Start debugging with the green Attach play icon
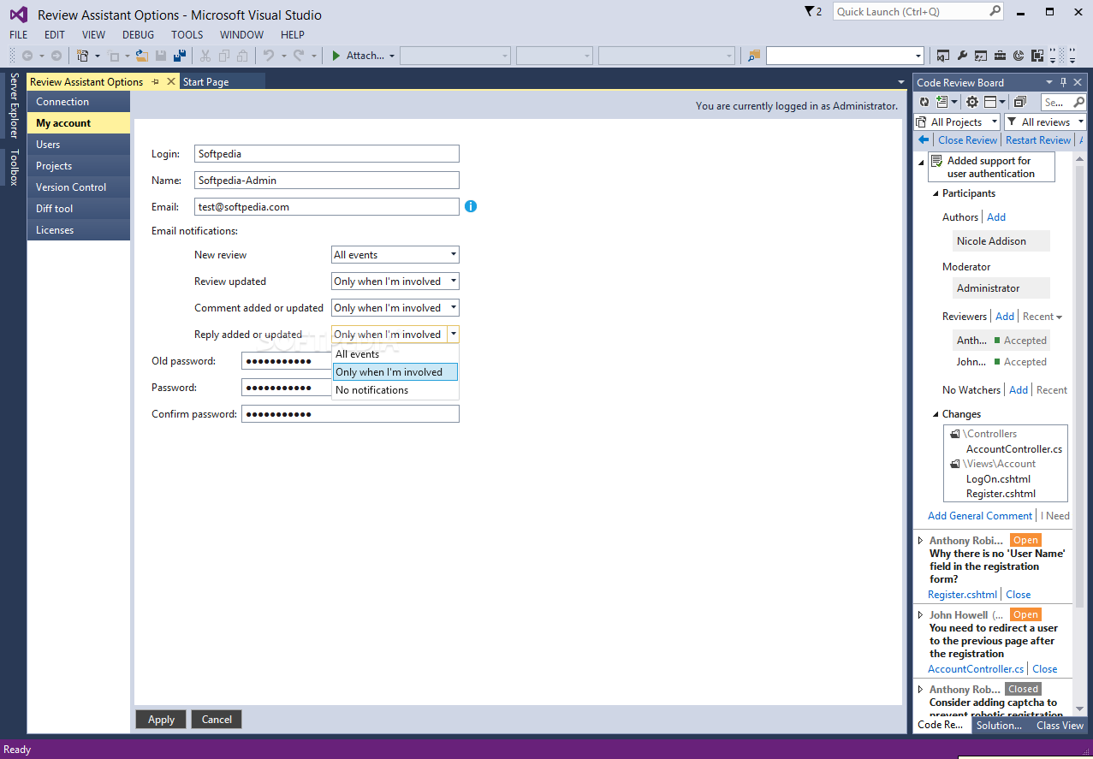The width and height of the screenshot is (1093, 759). pos(336,56)
